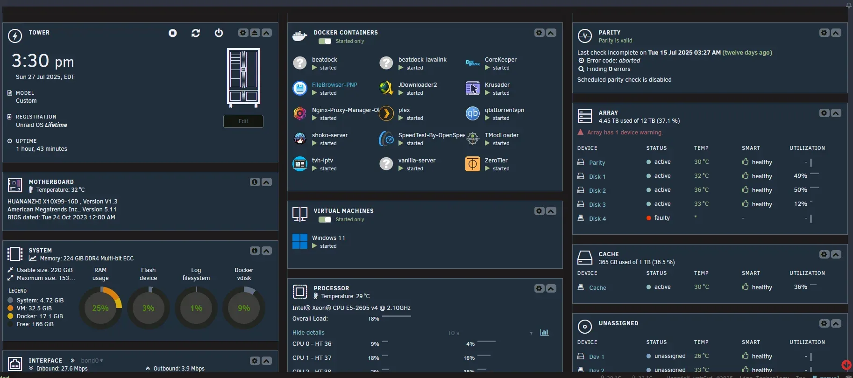The width and height of the screenshot is (853, 378).
Task: Click the Shutdown power icon in Tower panel
Action: [219, 33]
